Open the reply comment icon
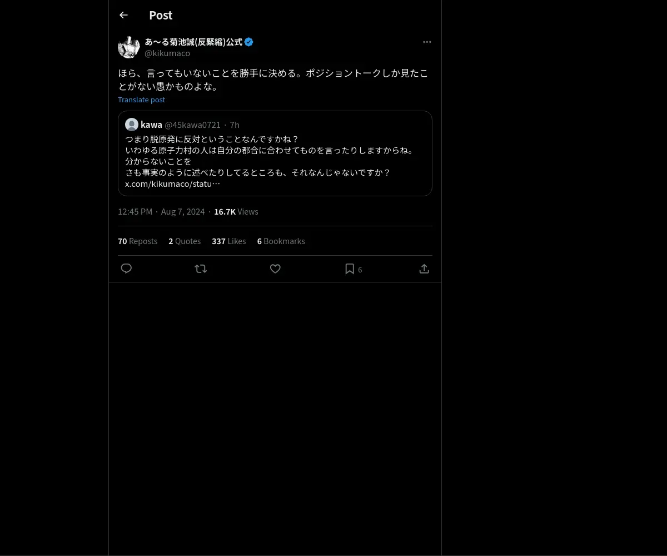The height and width of the screenshot is (556, 667). (x=126, y=269)
